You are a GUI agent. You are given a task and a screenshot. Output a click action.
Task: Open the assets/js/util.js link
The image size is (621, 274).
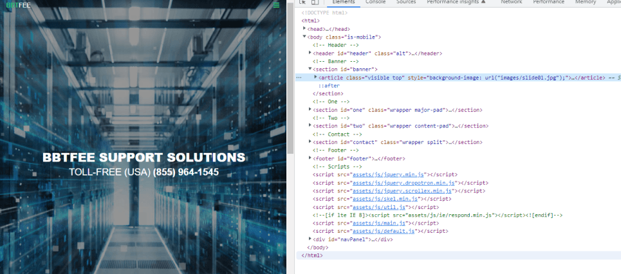(x=379, y=207)
